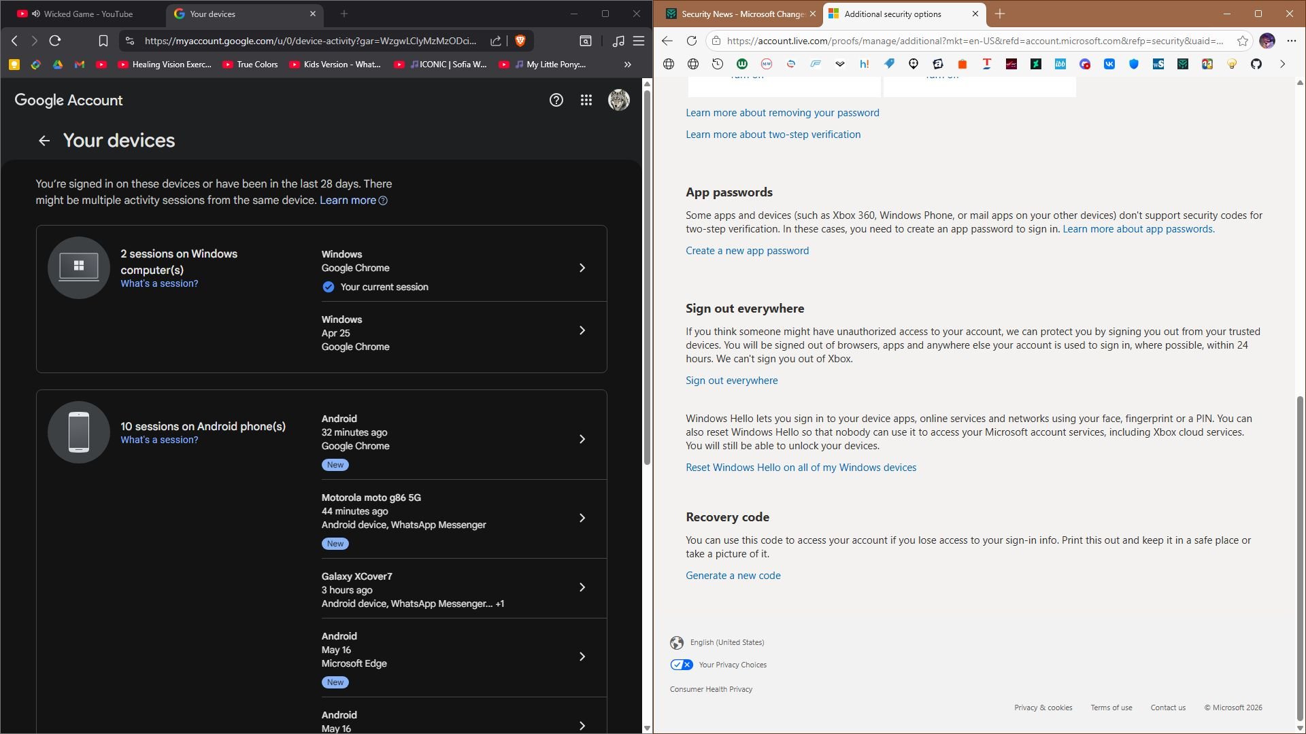Screen dimensions: 1306x734
Task: Open the Google apps grid
Action: [x=586, y=101]
